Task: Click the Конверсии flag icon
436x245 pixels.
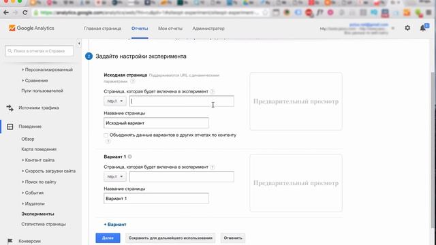Action: (10, 241)
